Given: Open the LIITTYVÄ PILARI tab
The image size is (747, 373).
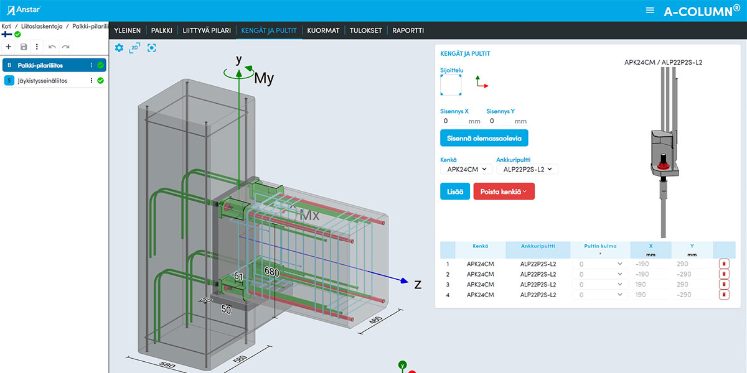Looking at the screenshot, I should (207, 30).
